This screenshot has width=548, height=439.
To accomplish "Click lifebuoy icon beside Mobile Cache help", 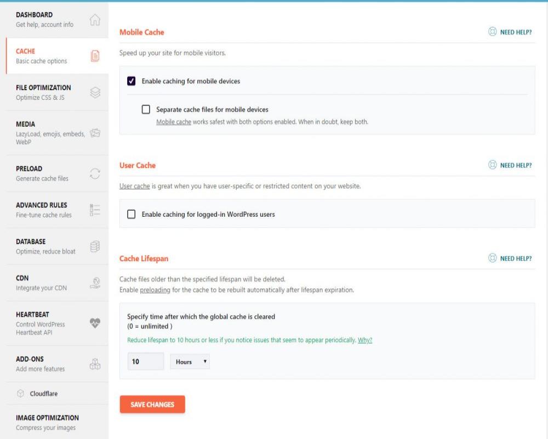I will coord(492,31).
